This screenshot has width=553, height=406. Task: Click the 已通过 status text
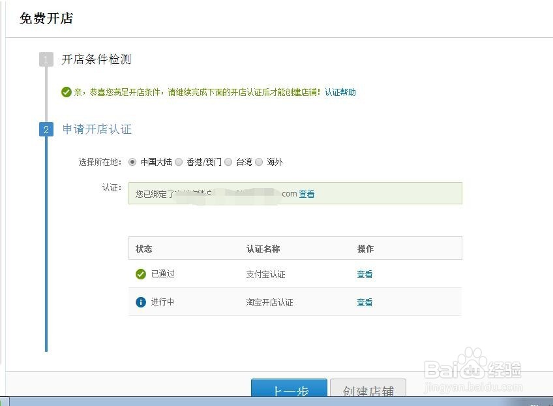[162, 274]
